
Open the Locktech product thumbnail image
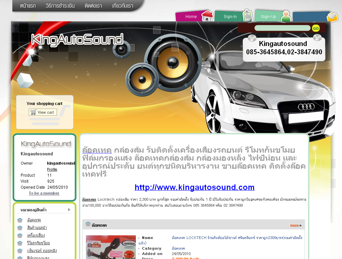(x=111, y=247)
